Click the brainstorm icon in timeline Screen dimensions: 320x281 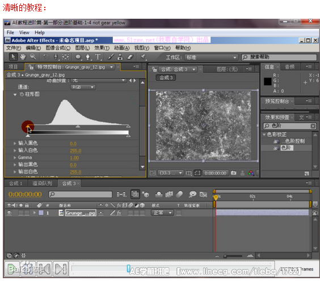[x=192, y=194]
